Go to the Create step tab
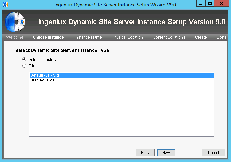Screen dimensions: 231x162 coord(201,37)
